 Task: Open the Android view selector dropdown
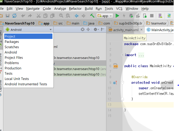pos(28,30)
